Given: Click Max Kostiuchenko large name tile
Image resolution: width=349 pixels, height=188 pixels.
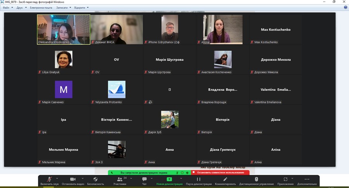Looking at the screenshot, I should point(276,29).
